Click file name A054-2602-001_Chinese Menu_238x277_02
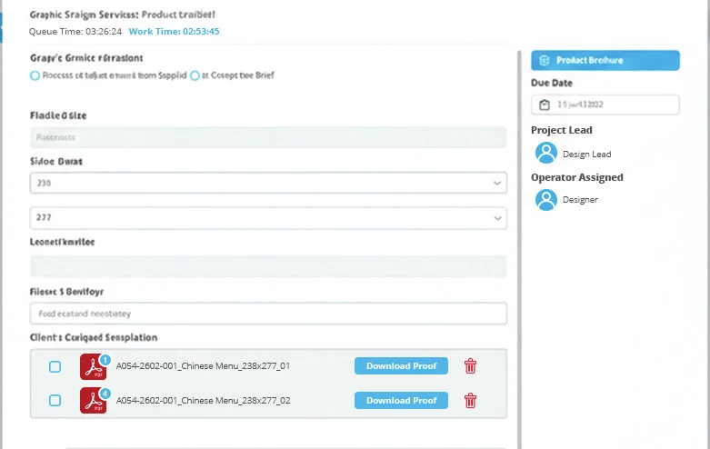Viewport: 710px width, 449px height. tap(203, 400)
